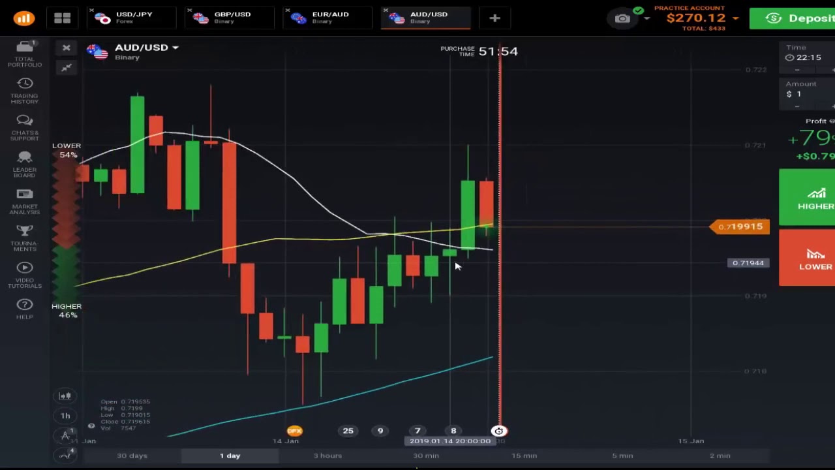Click the green Deposit button
Image resolution: width=835 pixels, height=470 pixels.
(x=792, y=18)
